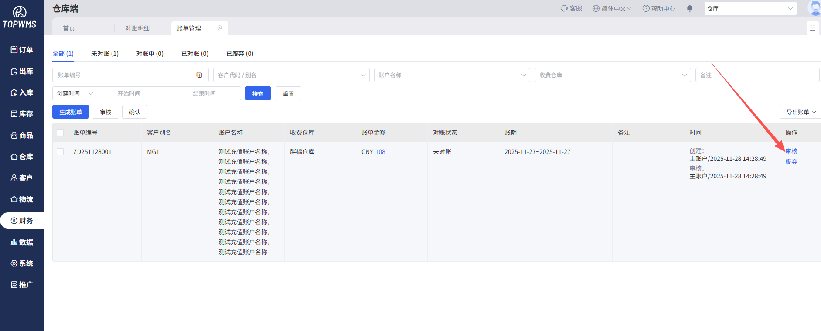821x331 pixels.
Task: Switch to the 未对账 (1) tab
Action: (105, 54)
